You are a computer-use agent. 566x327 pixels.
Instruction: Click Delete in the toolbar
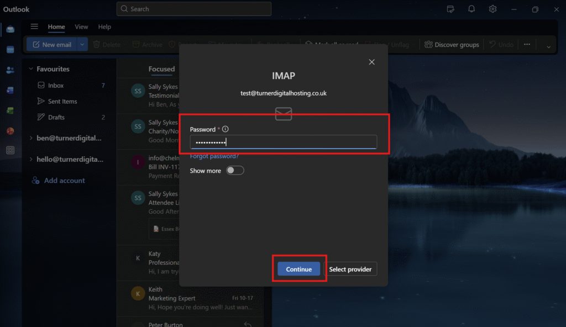[107, 44]
